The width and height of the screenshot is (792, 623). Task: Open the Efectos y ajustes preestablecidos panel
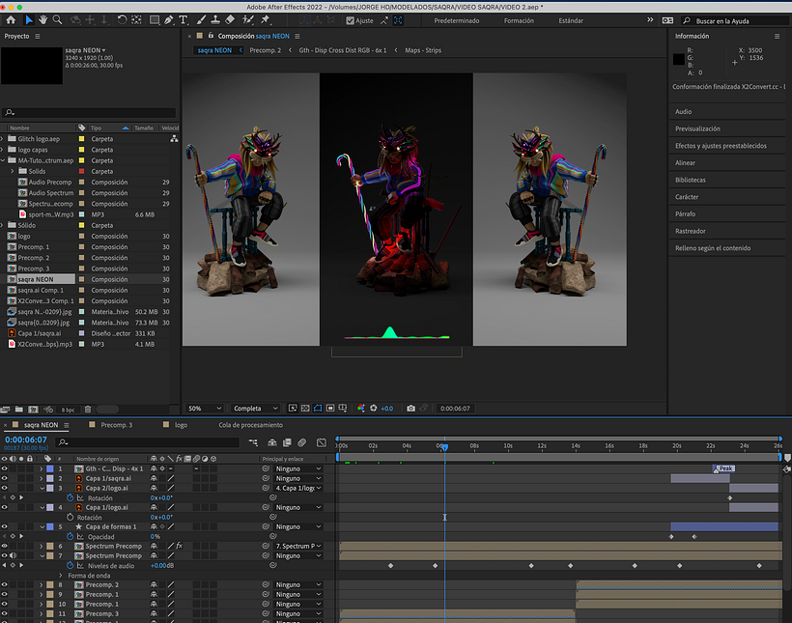pyautogui.click(x=721, y=146)
